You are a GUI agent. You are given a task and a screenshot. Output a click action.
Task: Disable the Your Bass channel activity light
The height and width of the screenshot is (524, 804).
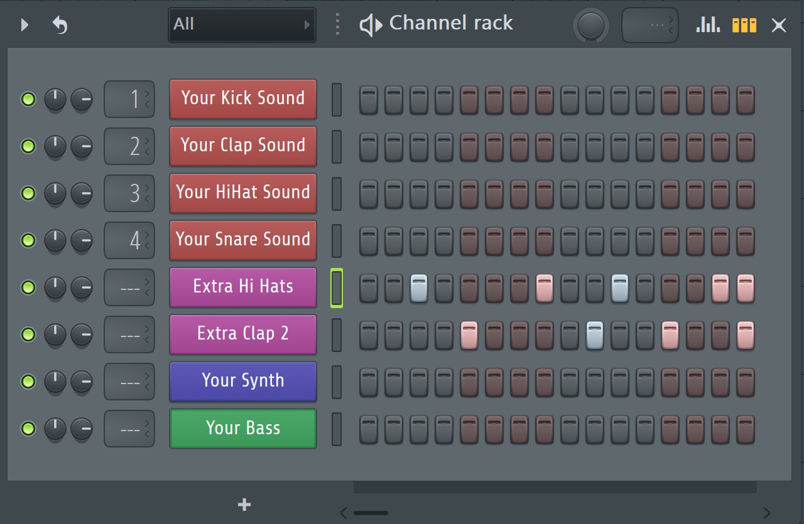point(28,429)
